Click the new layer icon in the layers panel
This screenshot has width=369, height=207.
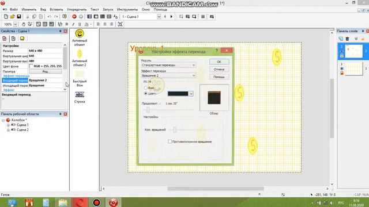341,39
